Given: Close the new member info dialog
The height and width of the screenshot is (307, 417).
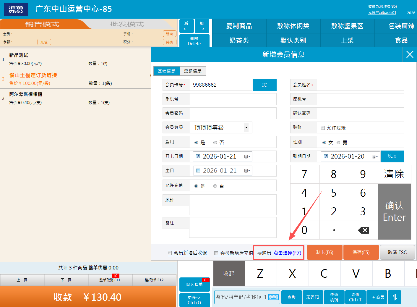Looking at the screenshot, I should pyautogui.click(x=410, y=54).
